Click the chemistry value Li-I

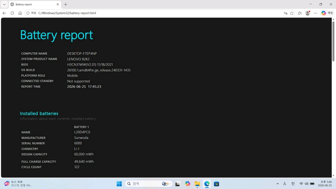(x=77, y=149)
